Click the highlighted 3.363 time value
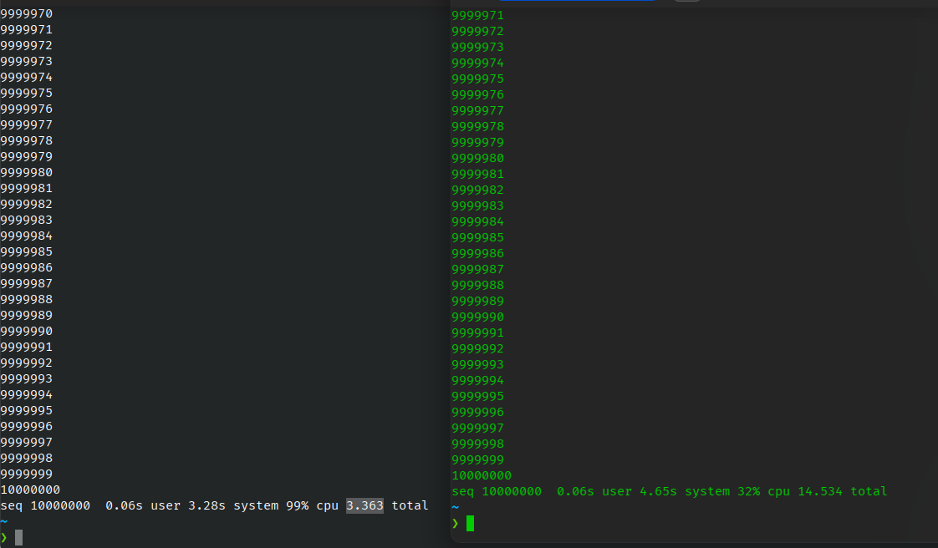 coord(364,505)
